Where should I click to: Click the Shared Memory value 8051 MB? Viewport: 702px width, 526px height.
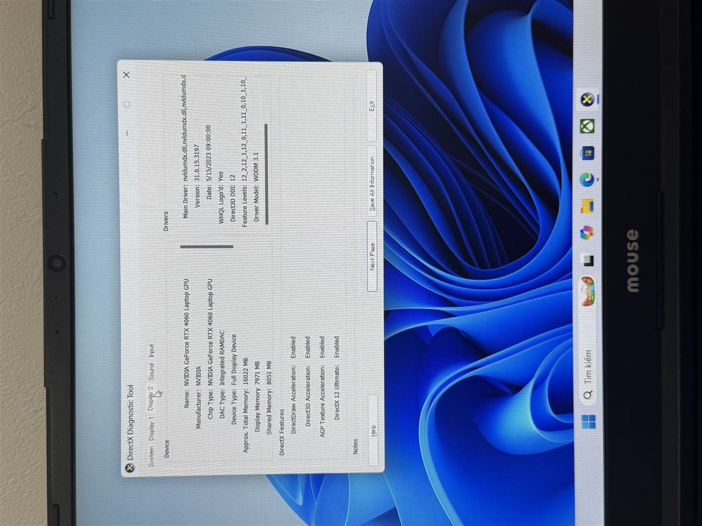pyautogui.click(x=269, y=373)
